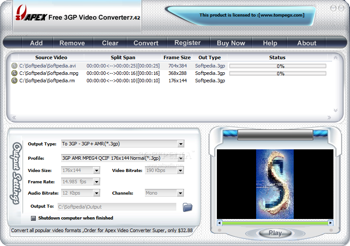Click close circle button at top right
This screenshot has height=246, width=350.
341,8
